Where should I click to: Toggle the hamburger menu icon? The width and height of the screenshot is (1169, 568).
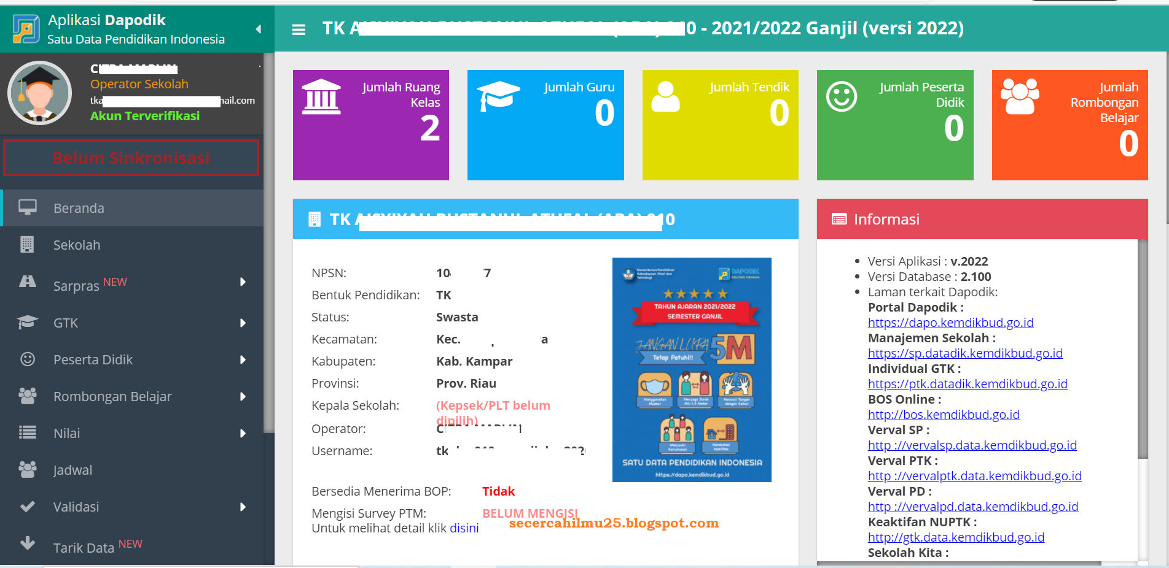[x=299, y=29]
